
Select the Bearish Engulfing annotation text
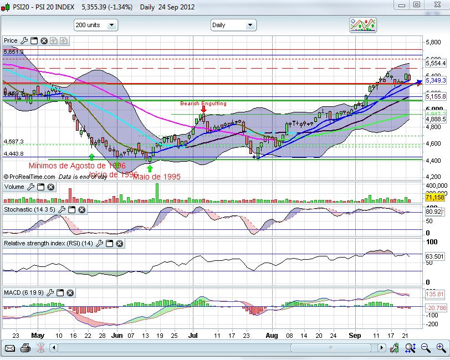pos(203,103)
